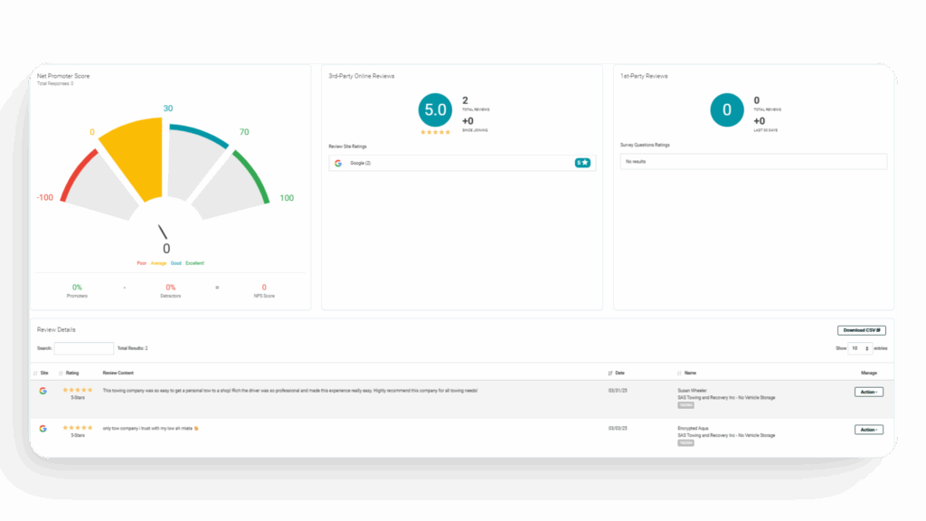Sort the table by Name column

click(690, 373)
